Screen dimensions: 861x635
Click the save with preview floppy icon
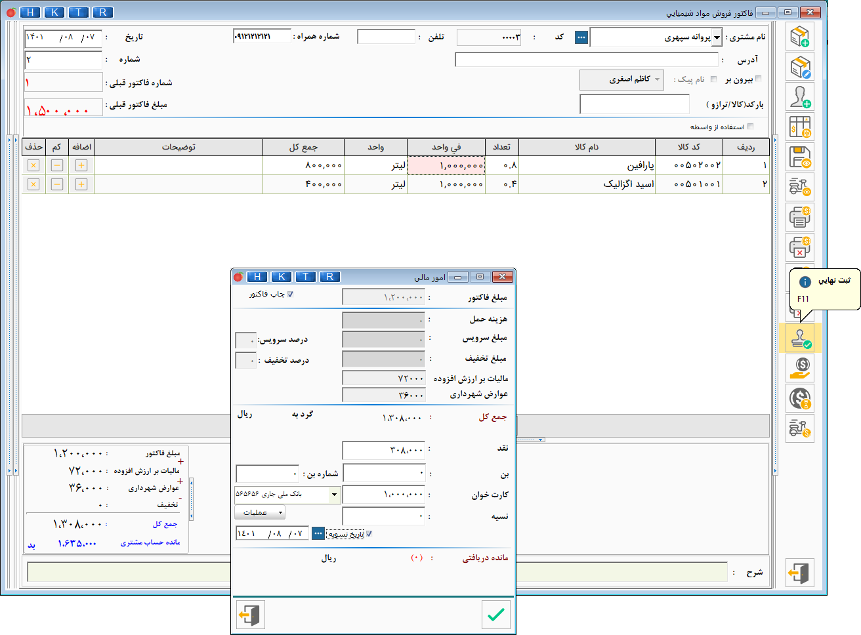[x=799, y=157]
